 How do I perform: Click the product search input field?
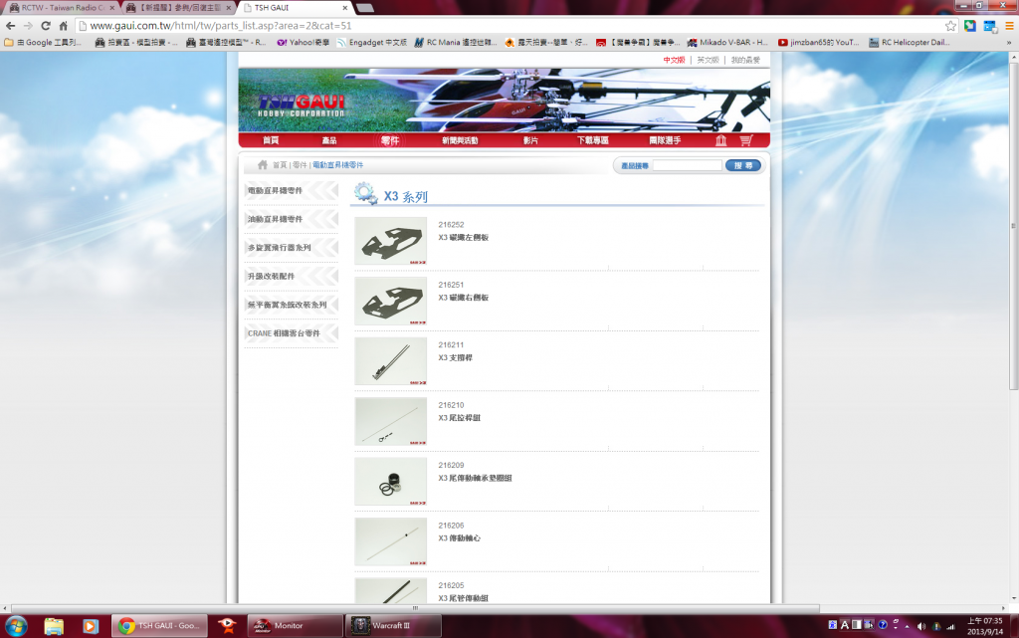687,165
